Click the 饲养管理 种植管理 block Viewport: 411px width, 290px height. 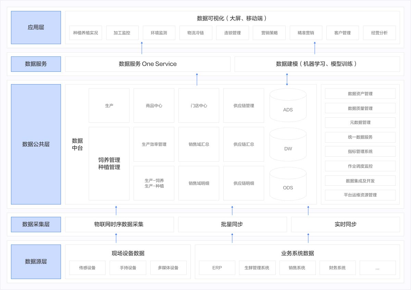[109, 163]
